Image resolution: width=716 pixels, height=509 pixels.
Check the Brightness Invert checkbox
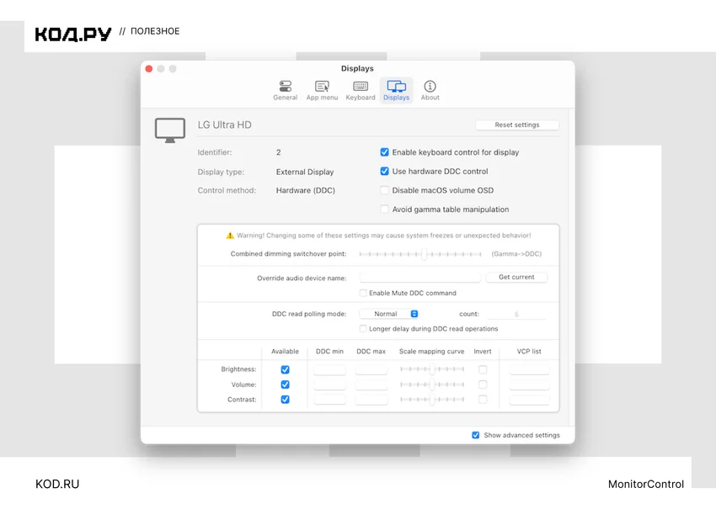pos(483,369)
